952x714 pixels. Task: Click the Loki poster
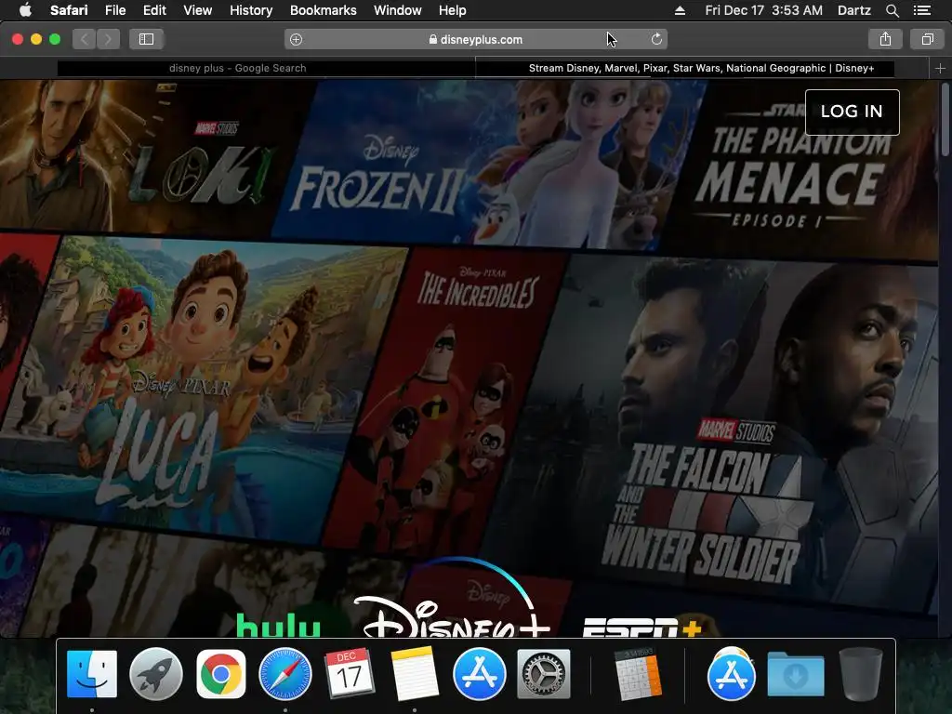146,158
